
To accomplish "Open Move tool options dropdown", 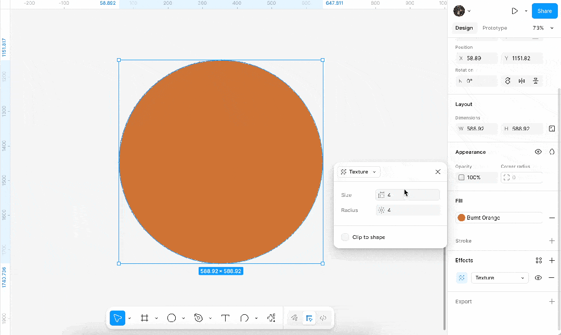I will [x=129, y=318].
